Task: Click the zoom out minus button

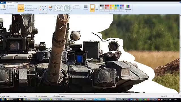Action: [x=166, y=96]
